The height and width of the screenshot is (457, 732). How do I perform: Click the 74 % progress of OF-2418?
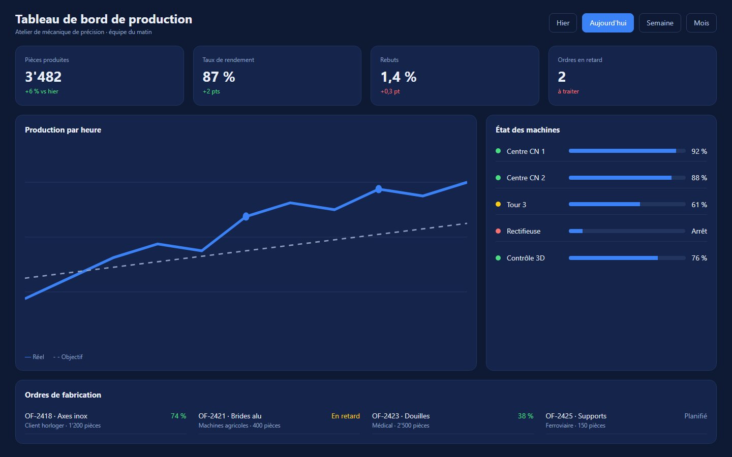[178, 416]
